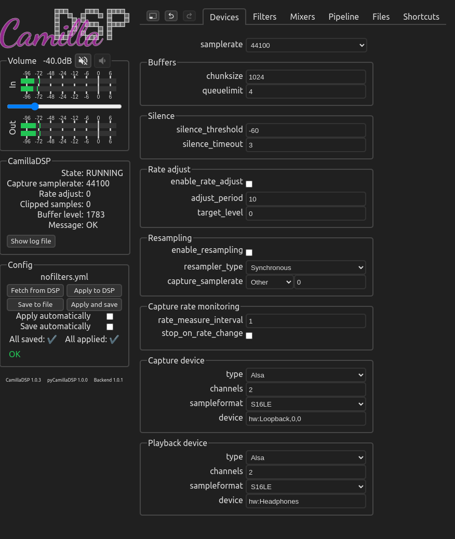Toggle stop_on_rate_change checkbox
The width and height of the screenshot is (455, 539).
click(x=249, y=335)
